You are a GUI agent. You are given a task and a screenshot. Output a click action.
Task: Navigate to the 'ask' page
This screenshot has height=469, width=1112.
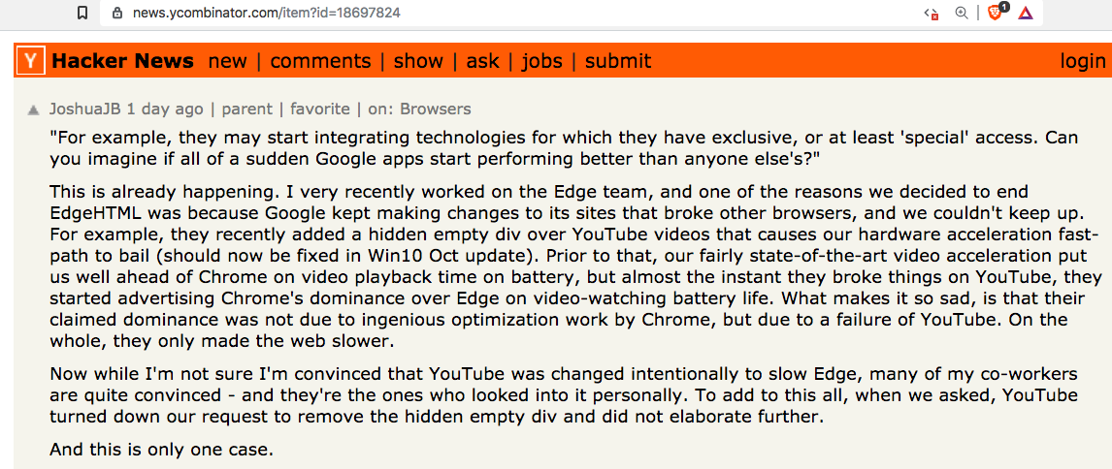(482, 61)
